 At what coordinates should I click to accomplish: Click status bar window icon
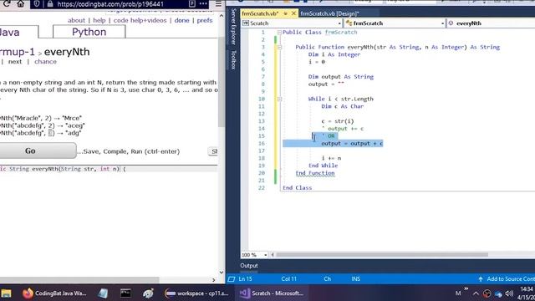[232, 279]
